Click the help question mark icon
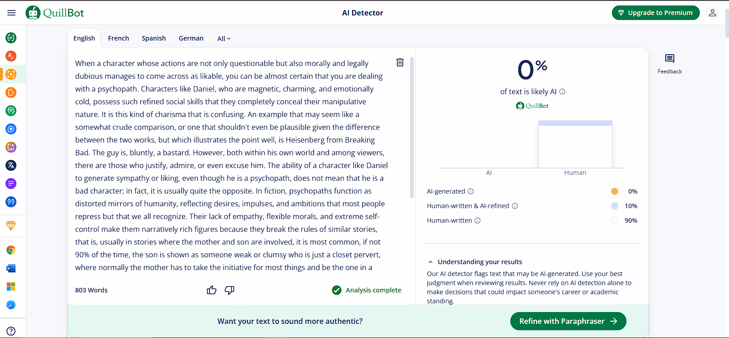Viewport: 729px width, 338px height. [11, 331]
